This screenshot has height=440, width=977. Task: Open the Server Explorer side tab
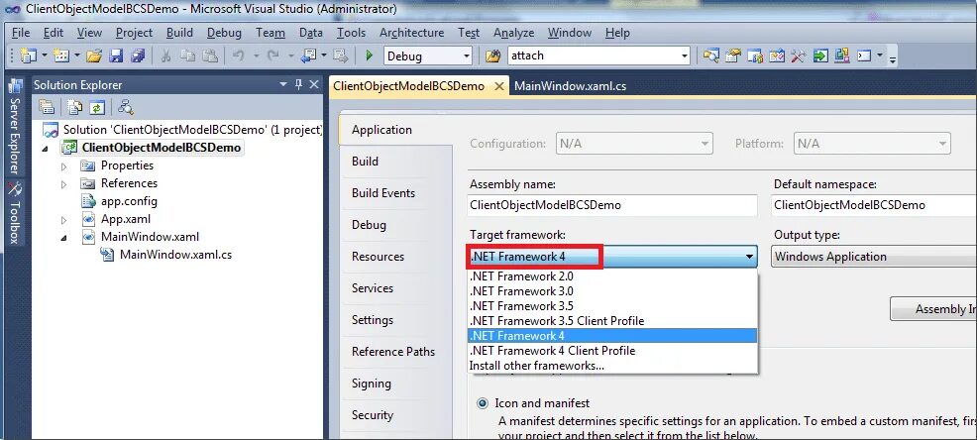[x=16, y=128]
